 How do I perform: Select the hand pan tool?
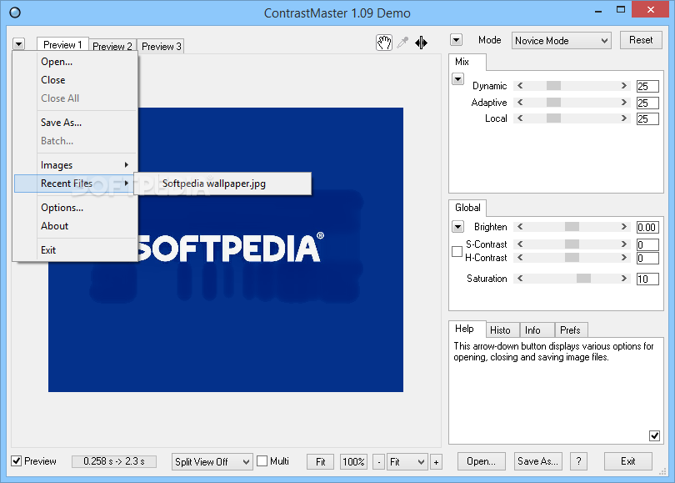pyautogui.click(x=384, y=43)
